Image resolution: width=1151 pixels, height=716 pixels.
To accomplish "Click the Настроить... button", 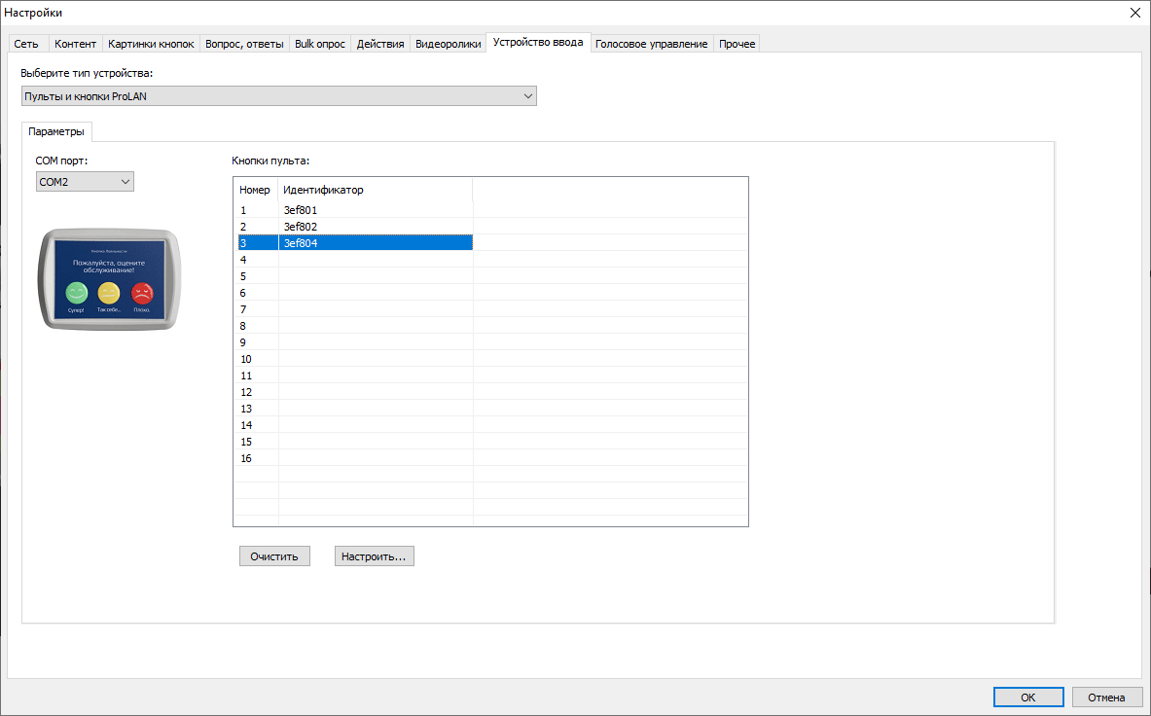I will point(374,556).
